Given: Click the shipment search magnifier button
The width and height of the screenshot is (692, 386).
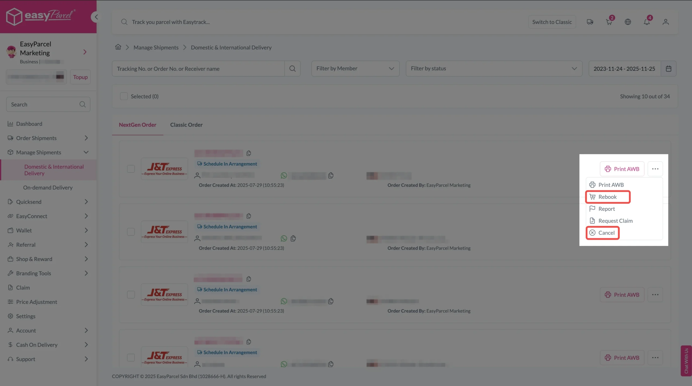Looking at the screenshot, I should pyautogui.click(x=292, y=69).
